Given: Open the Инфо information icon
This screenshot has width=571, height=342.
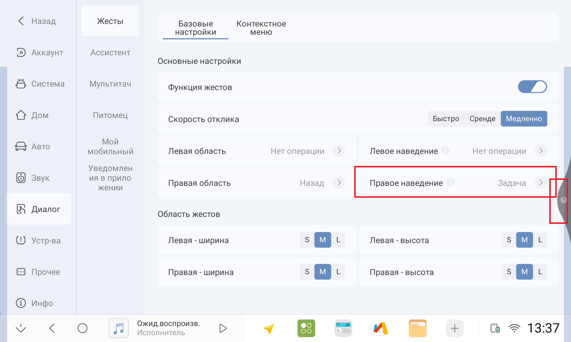Looking at the screenshot, I should (x=21, y=303).
